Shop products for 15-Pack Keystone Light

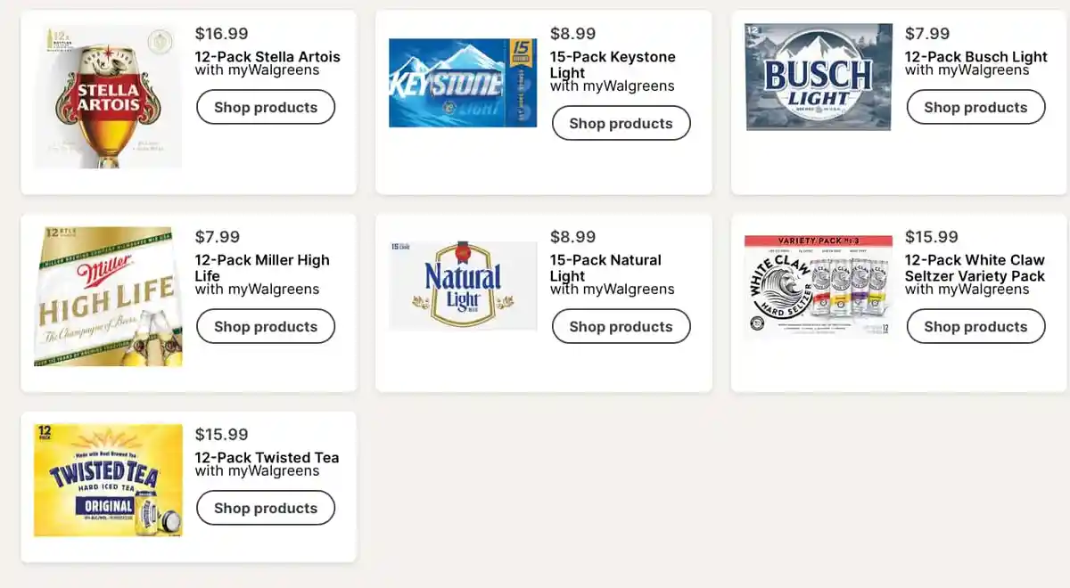point(621,123)
